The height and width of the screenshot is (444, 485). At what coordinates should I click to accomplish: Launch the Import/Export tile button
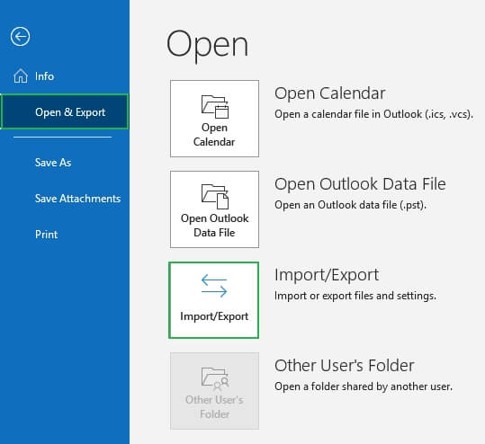(x=214, y=300)
